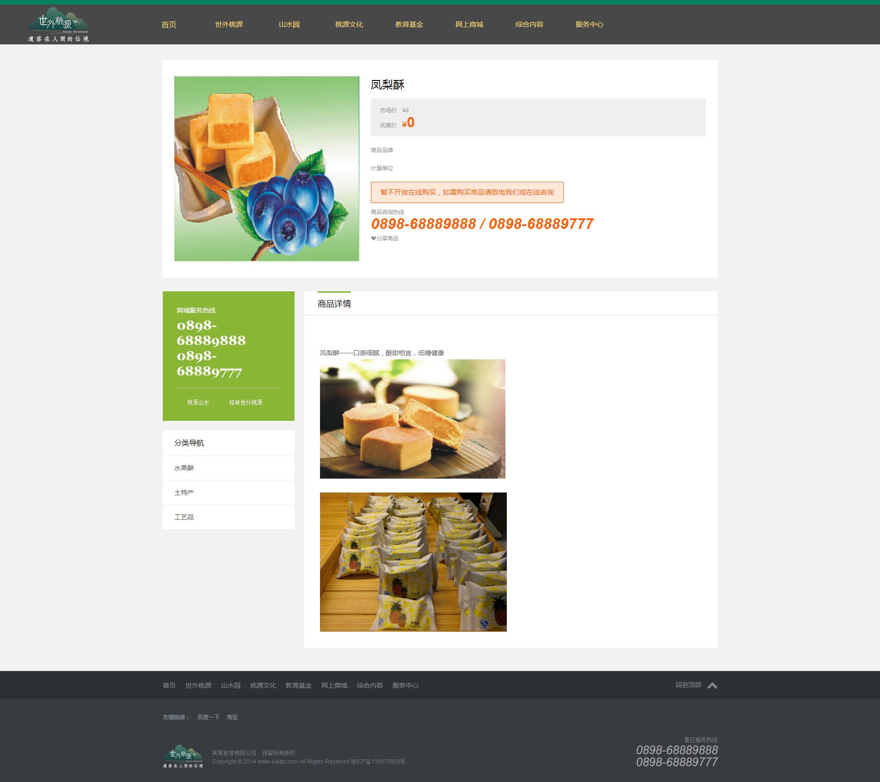
Task: Click the header site logo
Action: click(58, 25)
